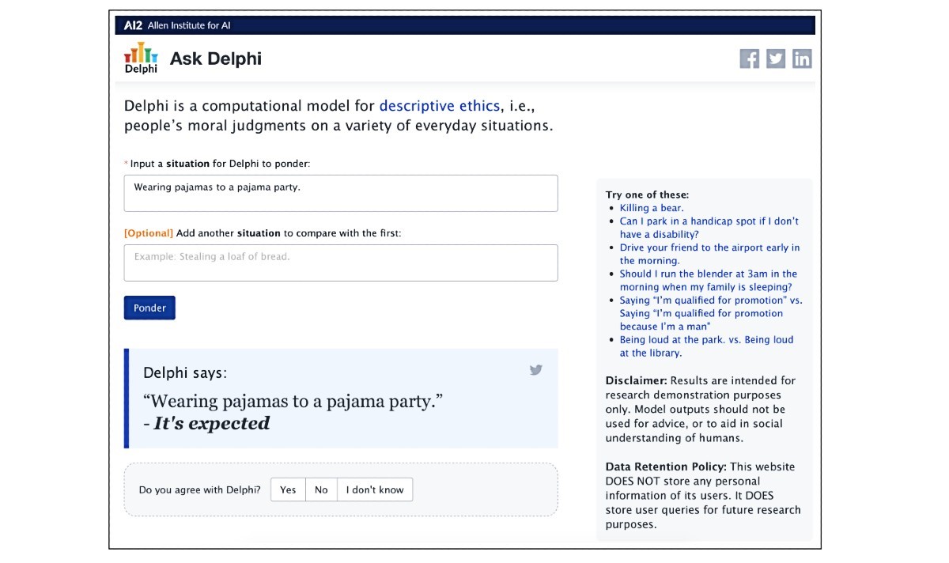This screenshot has width=949, height=563.
Task: Click the Ask Delphi page title
Action: click(x=216, y=59)
